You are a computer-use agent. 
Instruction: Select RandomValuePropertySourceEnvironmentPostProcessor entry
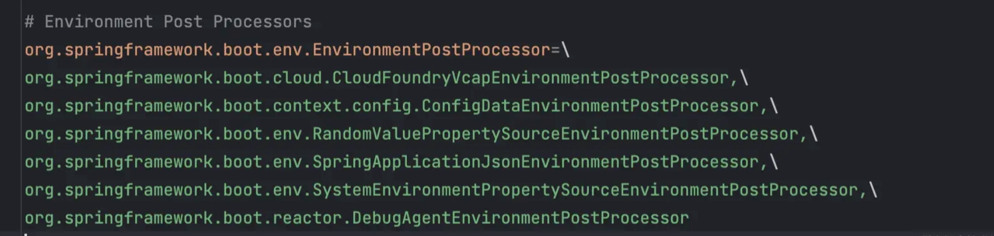click(x=555, y=134)
